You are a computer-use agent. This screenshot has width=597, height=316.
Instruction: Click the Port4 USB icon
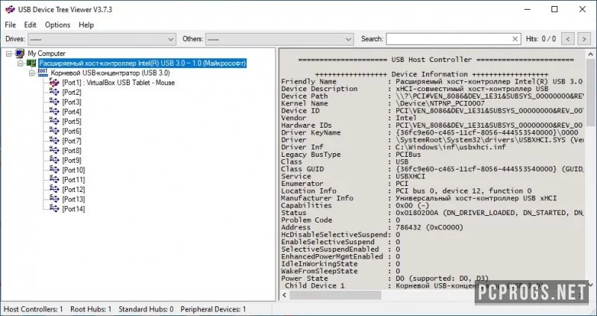coord(54,112)
